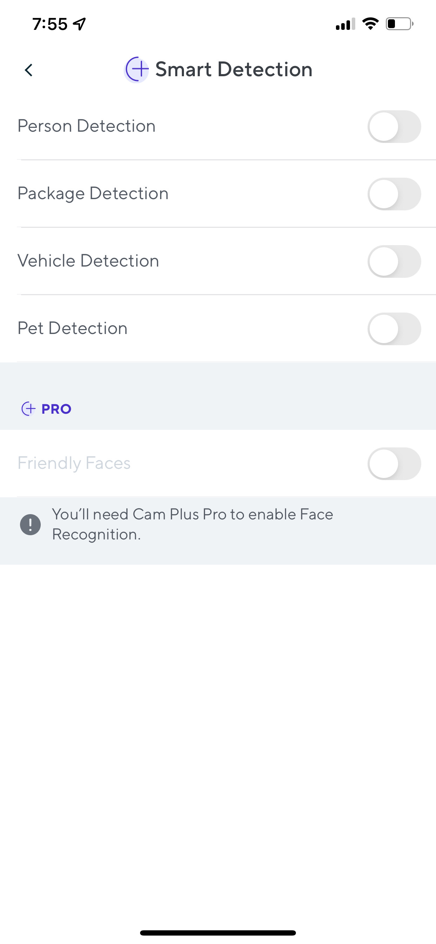Screen dimensions: 436x944
Task: Tap the exclamation warning icon
Action: pyautogui.click(x=31, y=524)
